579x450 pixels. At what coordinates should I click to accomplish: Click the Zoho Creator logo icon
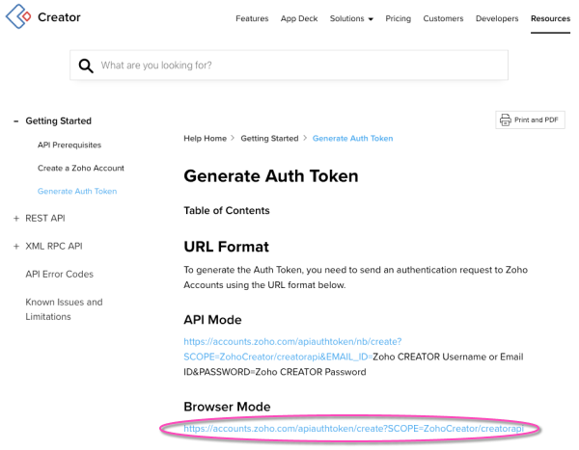click(x=17, y=17)
